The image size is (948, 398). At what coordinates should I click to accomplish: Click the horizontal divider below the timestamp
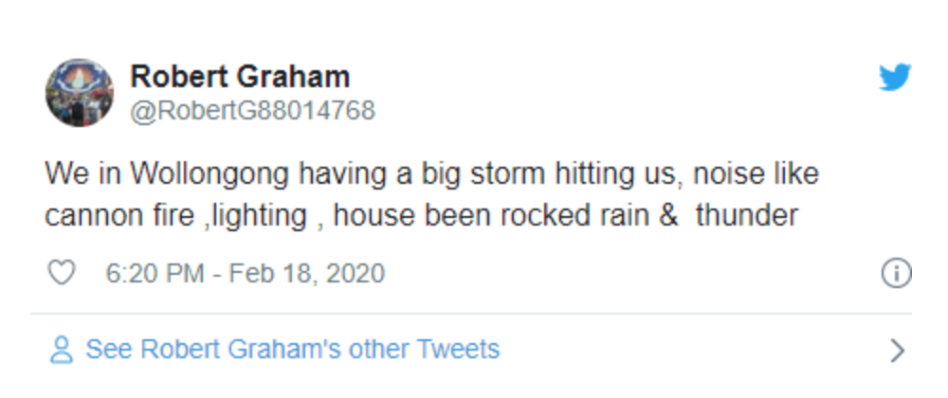[x=471, y=314]
